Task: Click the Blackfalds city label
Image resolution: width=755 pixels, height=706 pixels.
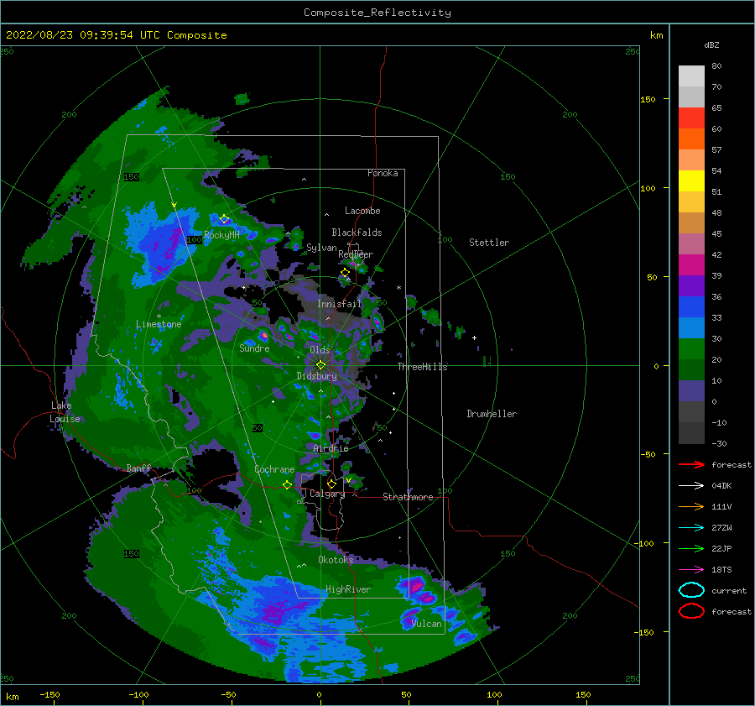Action: (x=357, y=233)
